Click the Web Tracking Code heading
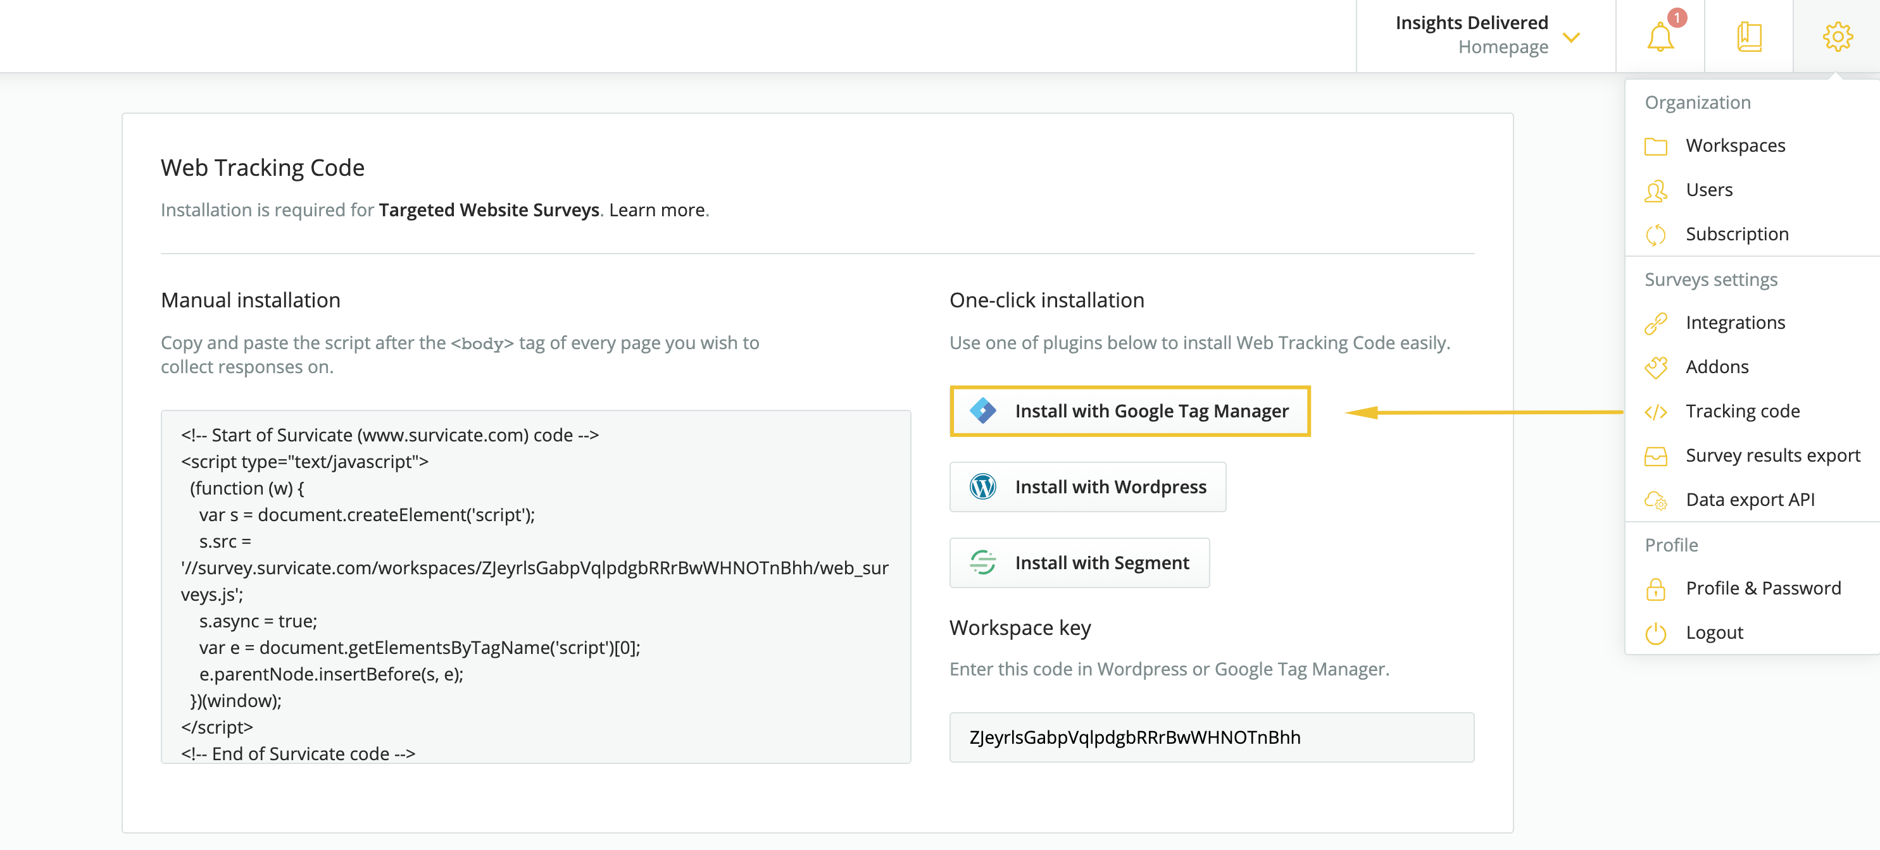The width and height of the screenshot is (1880, 850). click(x=262, y=168)
